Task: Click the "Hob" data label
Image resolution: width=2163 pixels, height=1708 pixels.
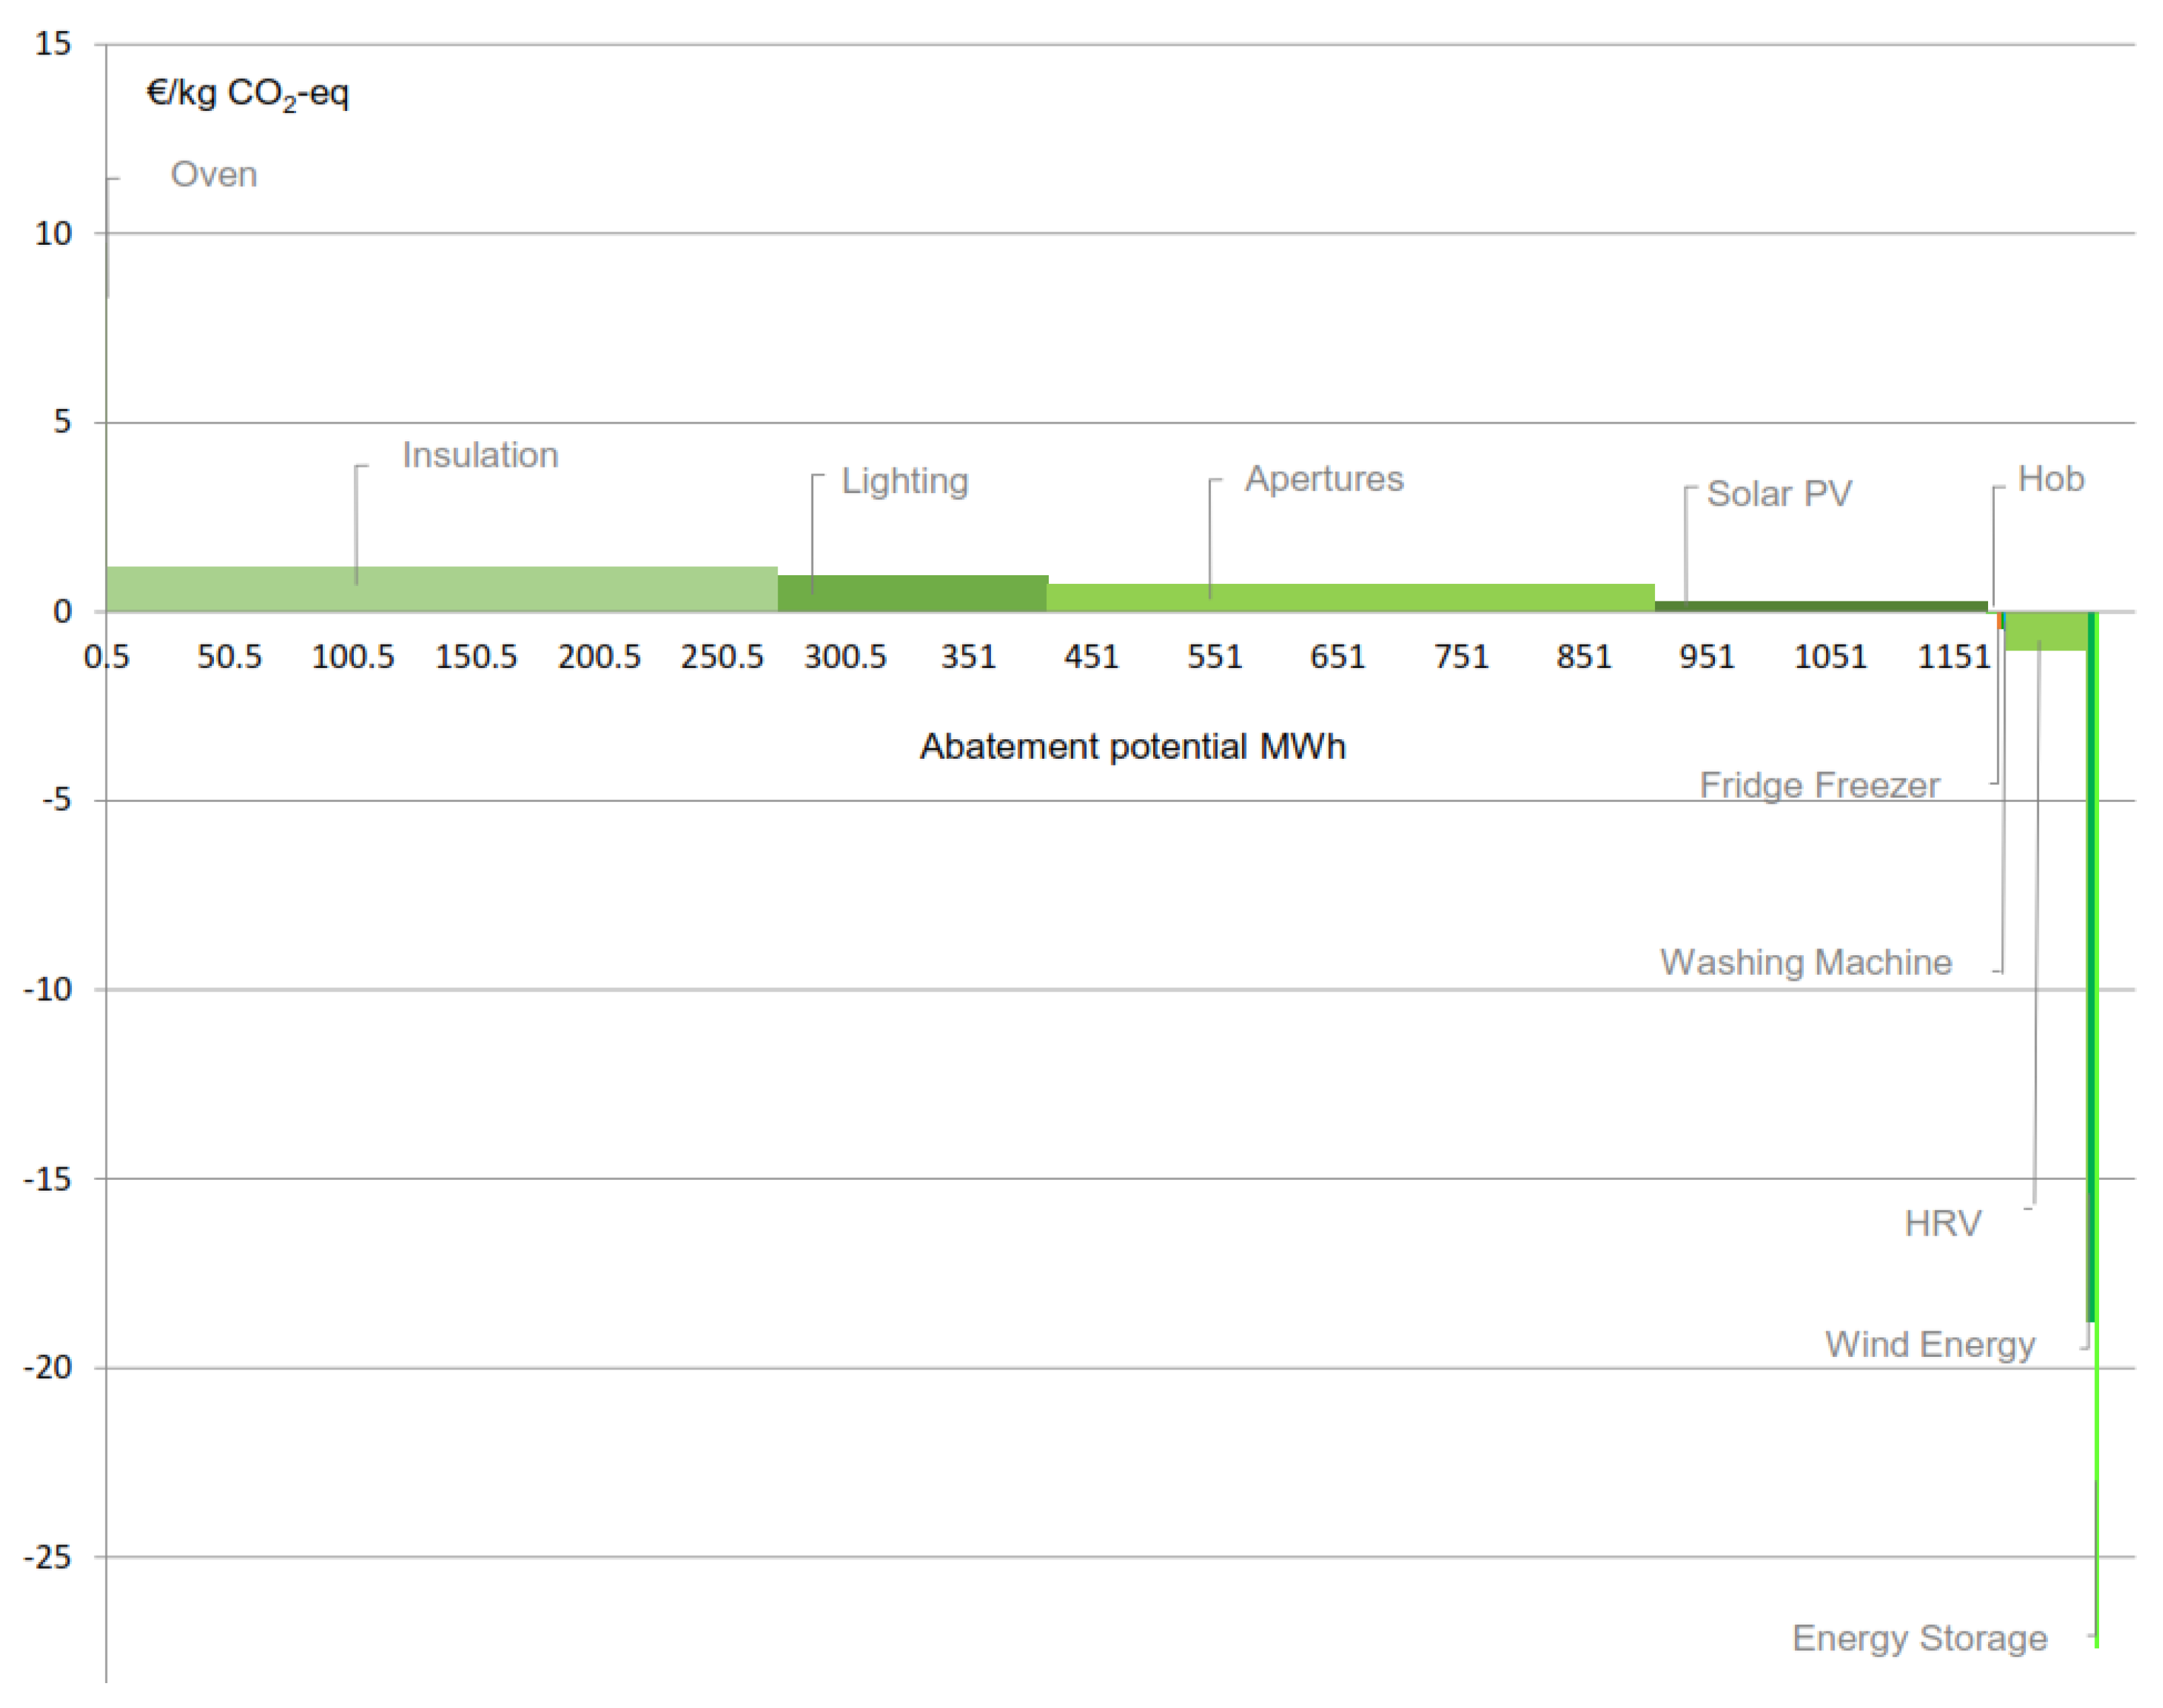Action: click(x=2050, y=479)
